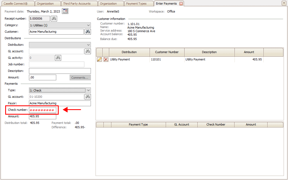
Task: Switch to the Payment Types tab
Action: point(136,4)
